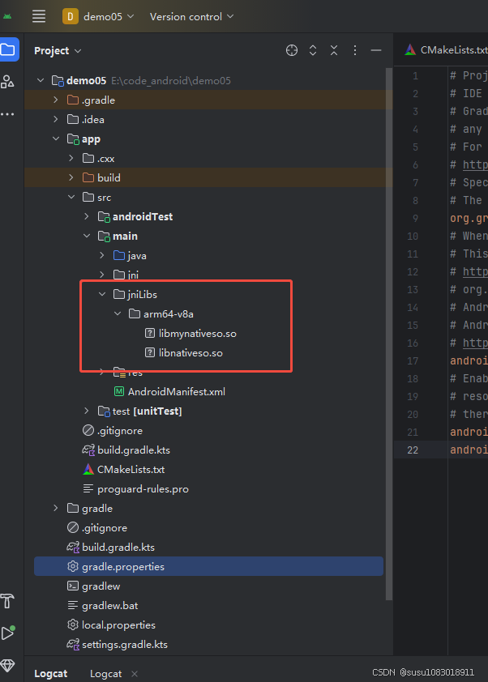Screen dimensions: 488x682
Task: Select libmynativeso.so file in tree
Action: pos(197,334)
